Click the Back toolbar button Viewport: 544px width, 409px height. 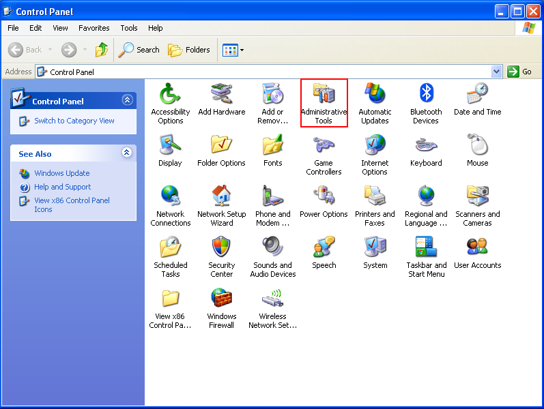click(25, 50)
